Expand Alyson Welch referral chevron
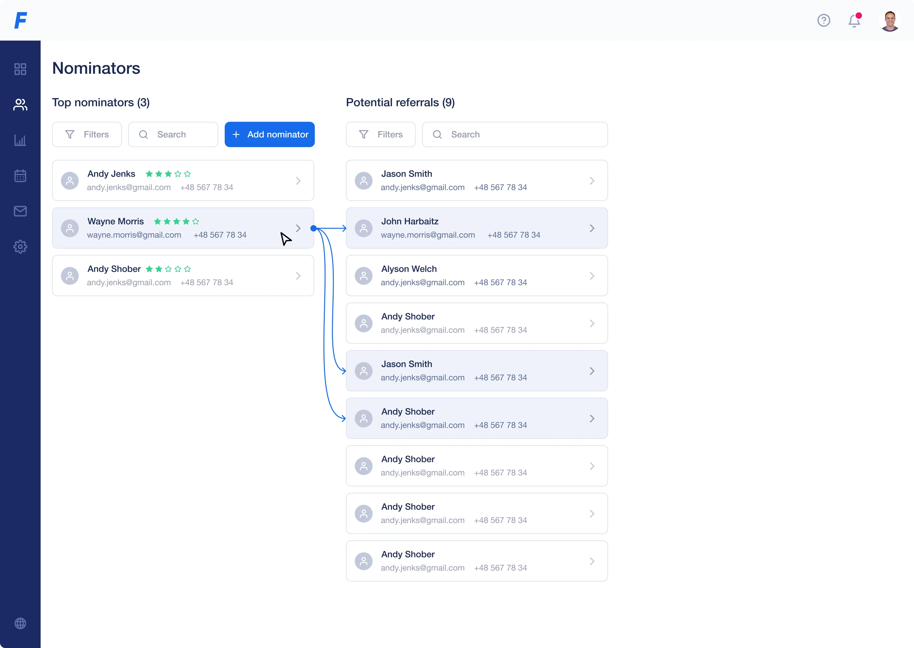 coord(592,276)
